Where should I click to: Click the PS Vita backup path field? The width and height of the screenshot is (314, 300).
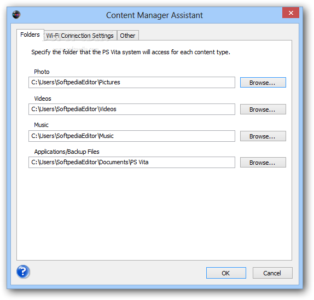click(x=132, y=163)
